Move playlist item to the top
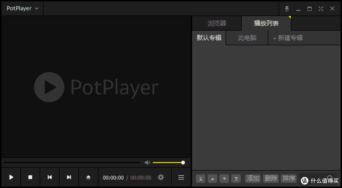The image size is (342, 188). [201, 179]
